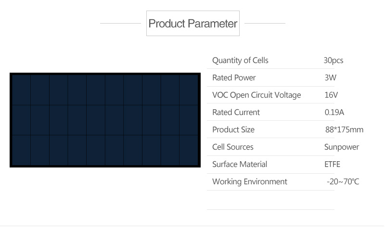385x231 pixels.
Task: Select the Product Size label
Action: coord(233,129)
